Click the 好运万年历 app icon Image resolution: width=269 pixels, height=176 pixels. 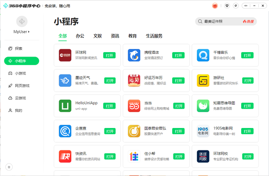tap(134, 80)
